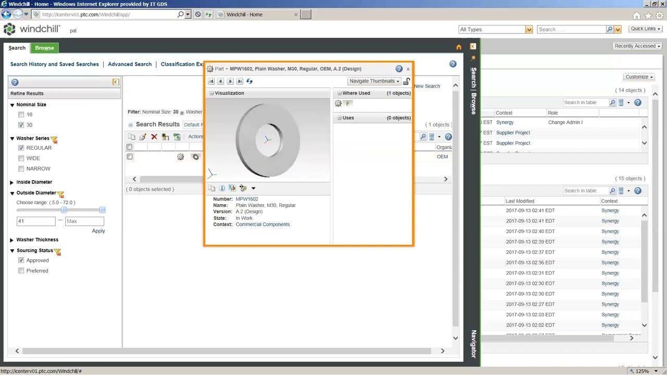Open Refine Results help icon

click(x=15, y=82)
